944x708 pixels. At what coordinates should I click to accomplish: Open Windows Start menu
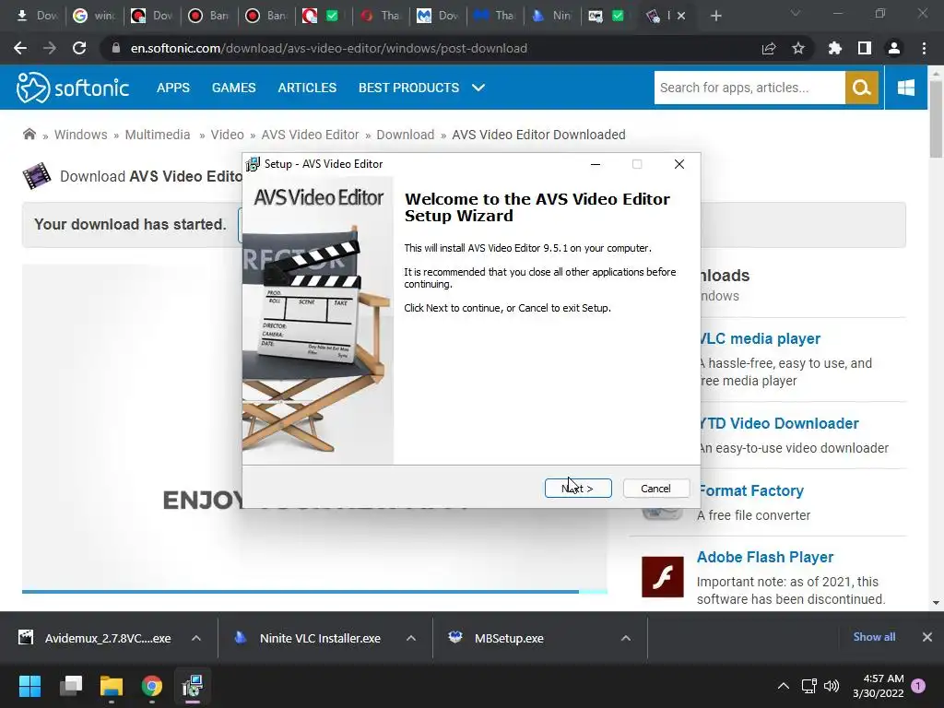point(29,686)
